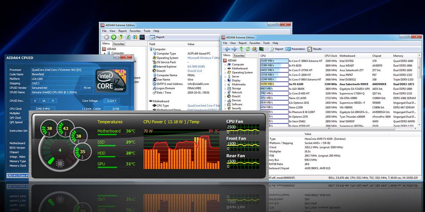The height and width of the screenshot is (212, 425).
Task: Expand the Network node arrow in the tree
Action: tap(225, 92)
